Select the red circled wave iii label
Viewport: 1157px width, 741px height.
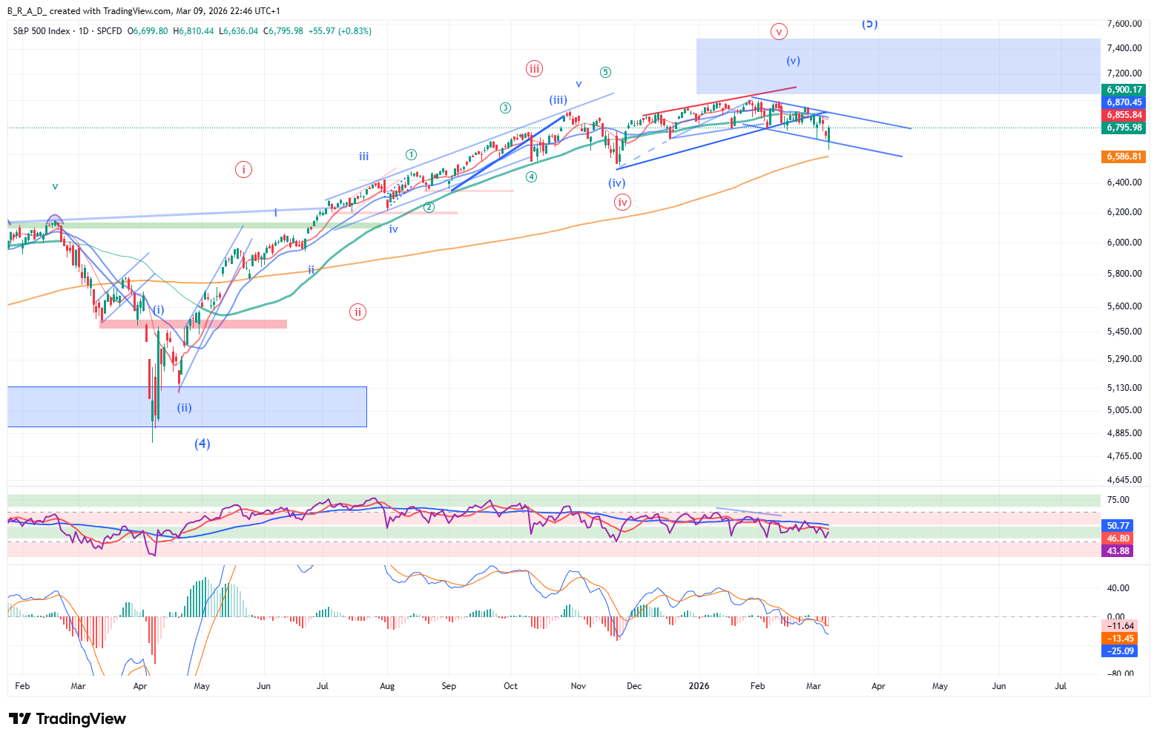coord(534,69)
